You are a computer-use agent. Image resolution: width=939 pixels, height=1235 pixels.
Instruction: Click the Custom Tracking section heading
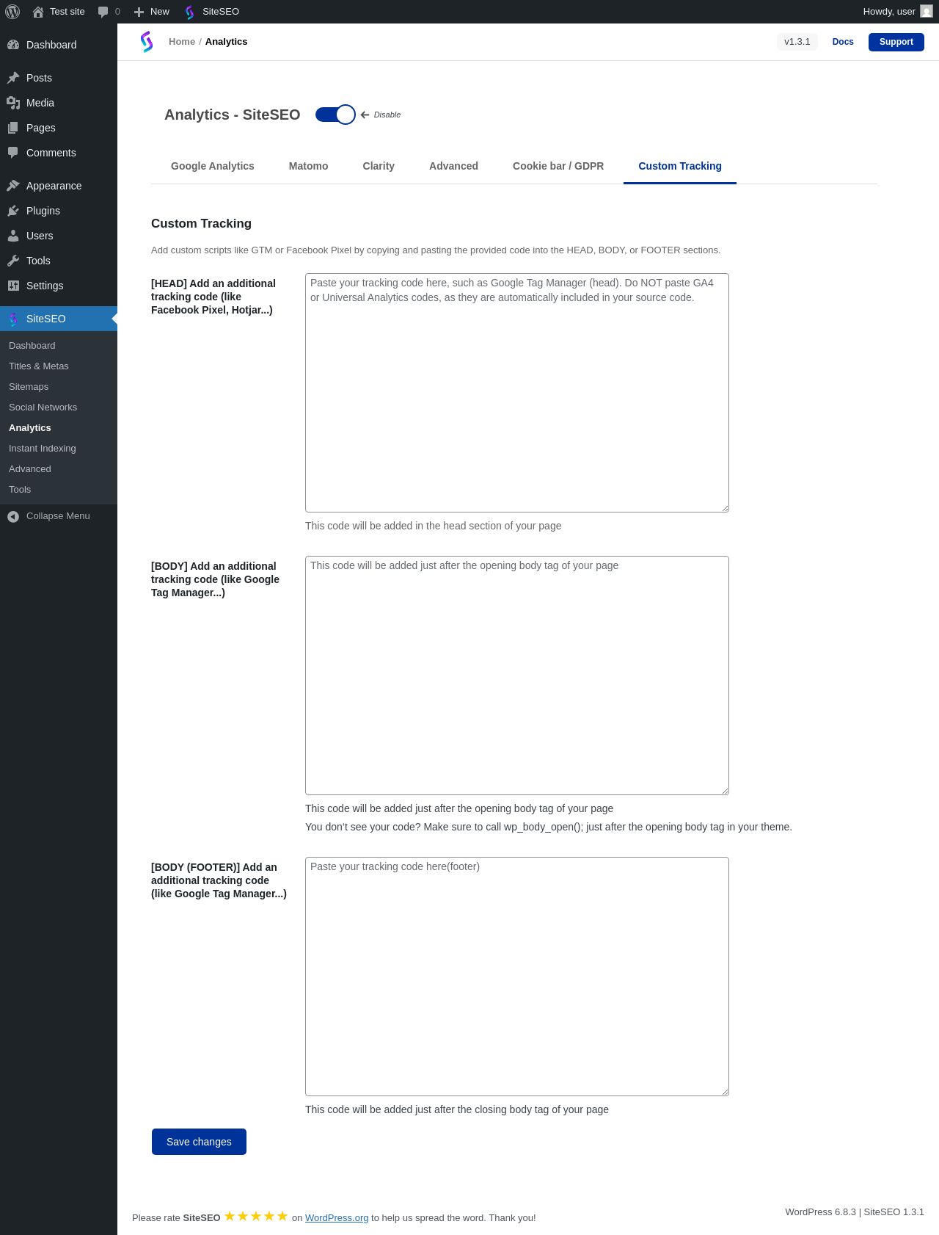point(201,223)
